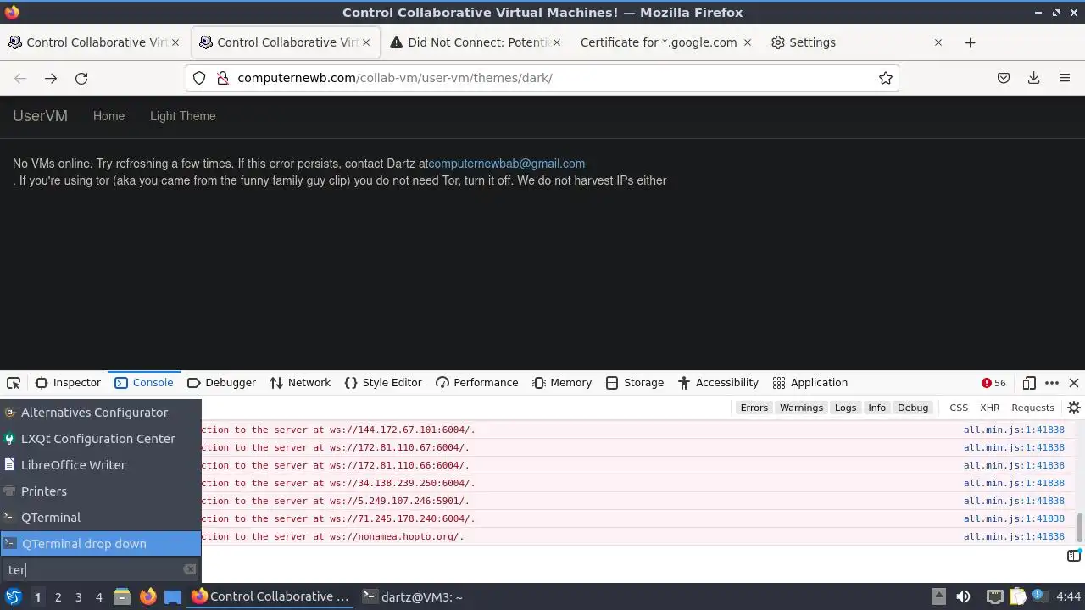This screenshot has width=1085, height=610.
Task: Open Printers from the menu results
Action: 100,491
